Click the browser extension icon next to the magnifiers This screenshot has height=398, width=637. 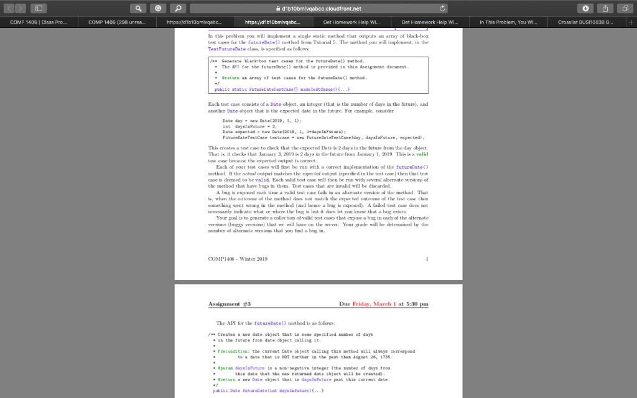(158, 9)
